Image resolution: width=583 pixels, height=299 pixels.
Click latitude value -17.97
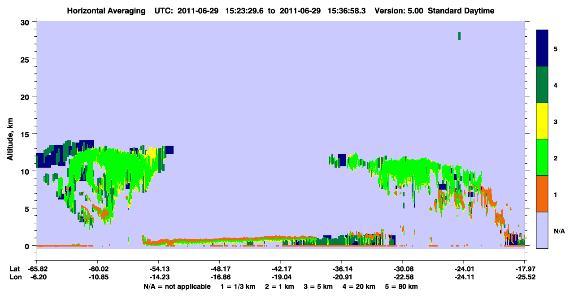[x=525, y=269]
